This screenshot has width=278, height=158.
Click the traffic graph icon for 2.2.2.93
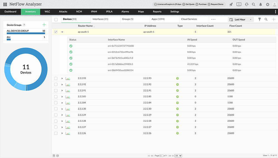[x=68, y=78]
